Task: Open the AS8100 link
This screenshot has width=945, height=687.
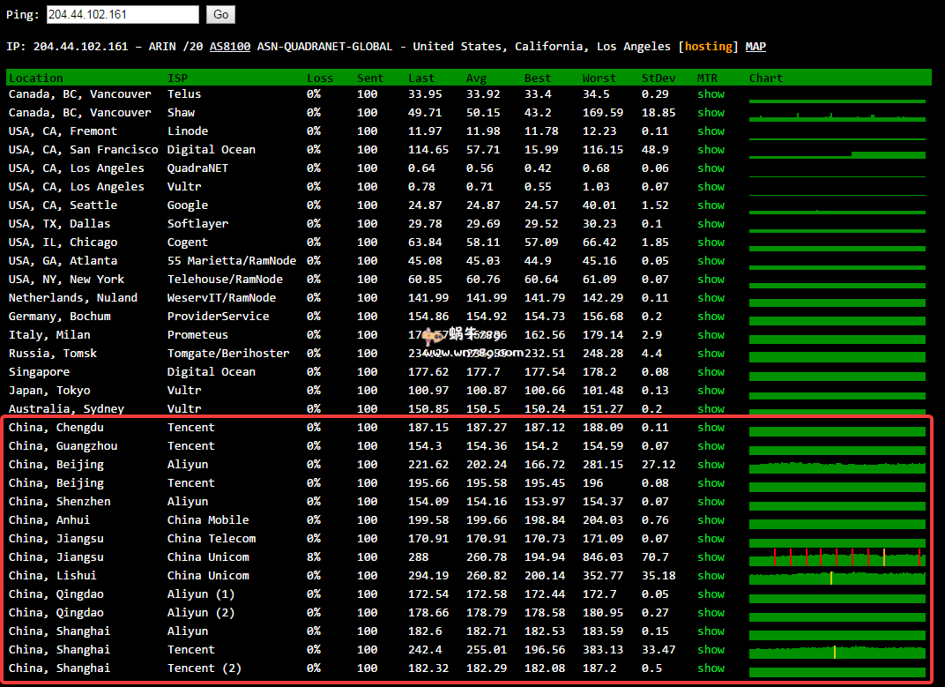Action: pos(229,47)
